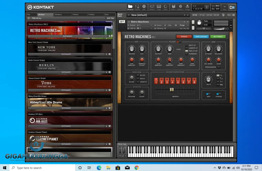Open the Output mixer icon

point(152,7)
